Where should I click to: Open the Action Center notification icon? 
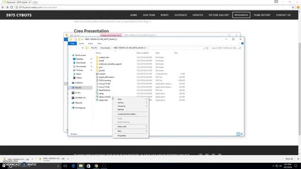pos(296,166)
